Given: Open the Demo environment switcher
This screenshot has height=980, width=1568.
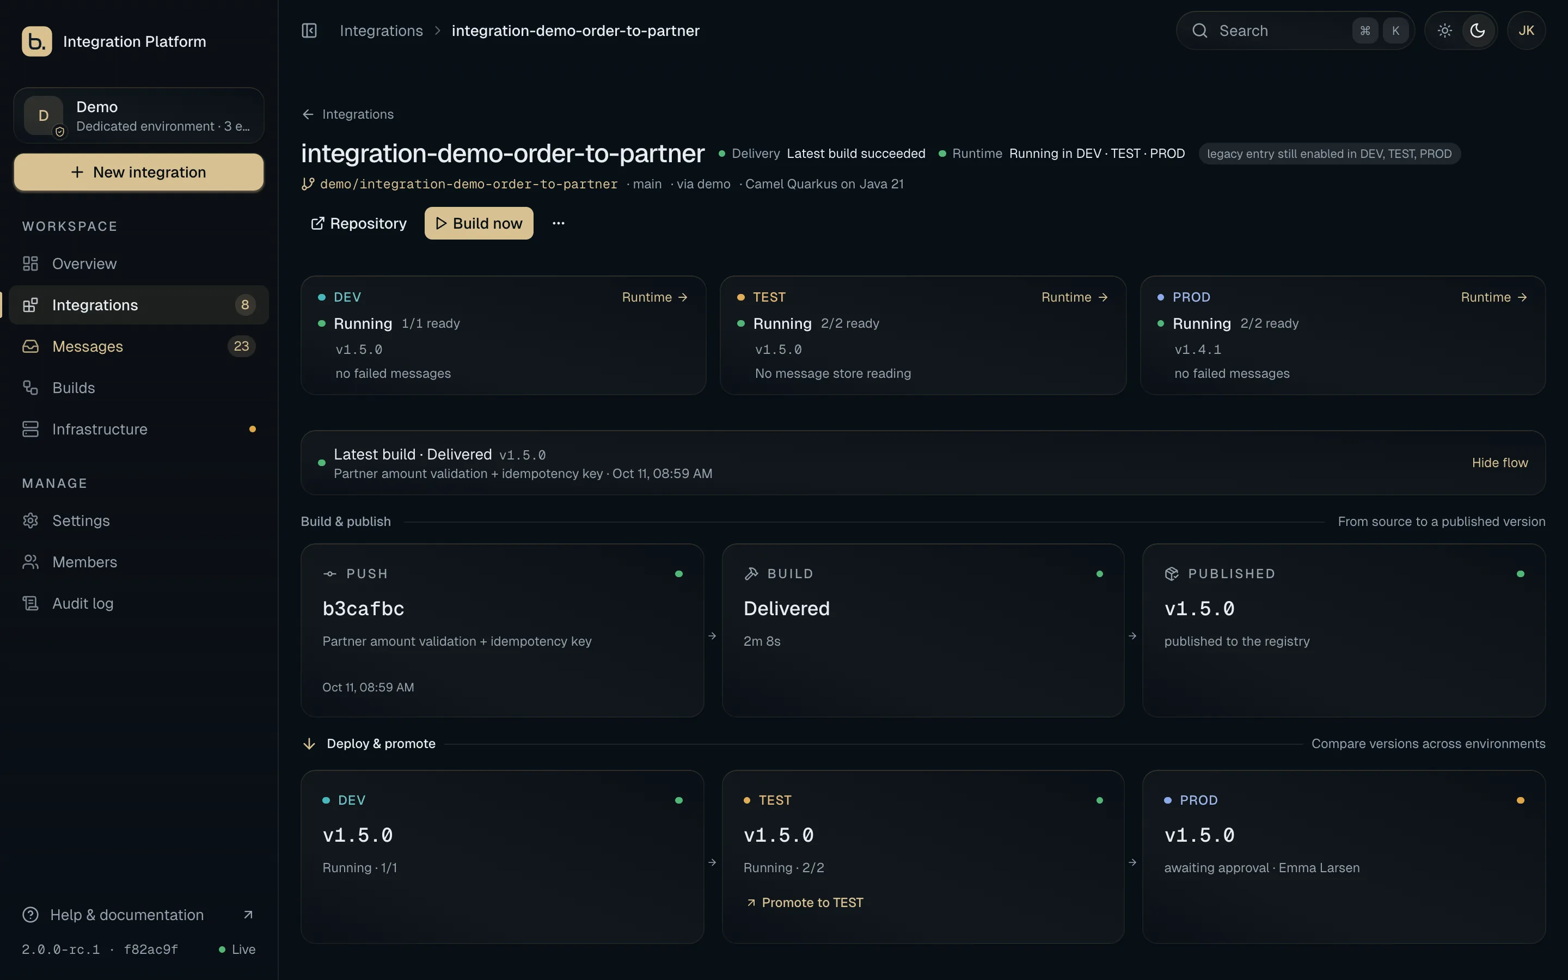Looking at the screenshot, I should (139, 115).
